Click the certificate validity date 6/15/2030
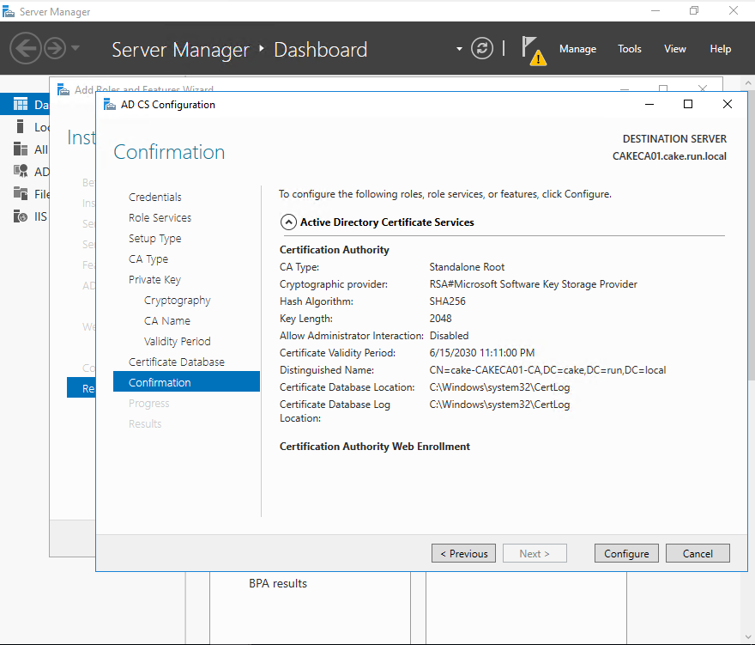The image size is (755, 645). pos(481,353)
